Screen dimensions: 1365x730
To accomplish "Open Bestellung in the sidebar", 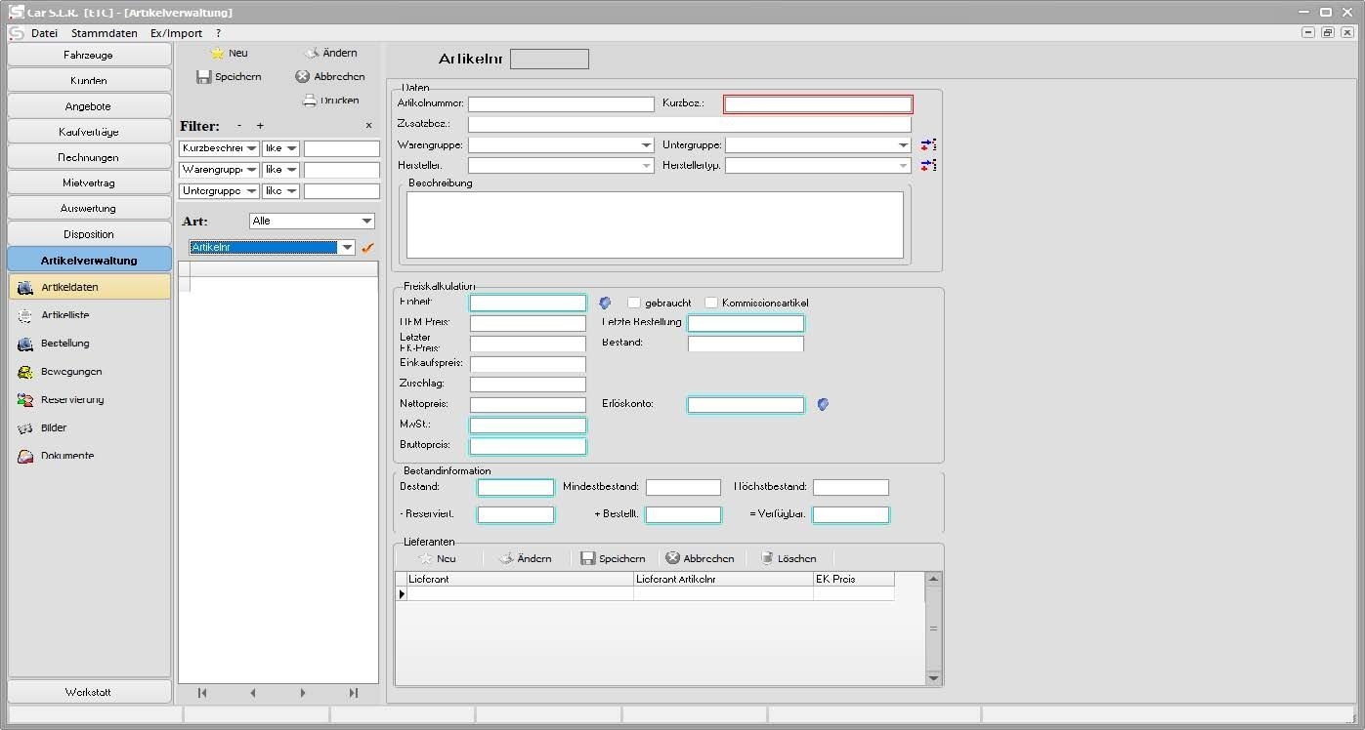I will tap(64, 344).
